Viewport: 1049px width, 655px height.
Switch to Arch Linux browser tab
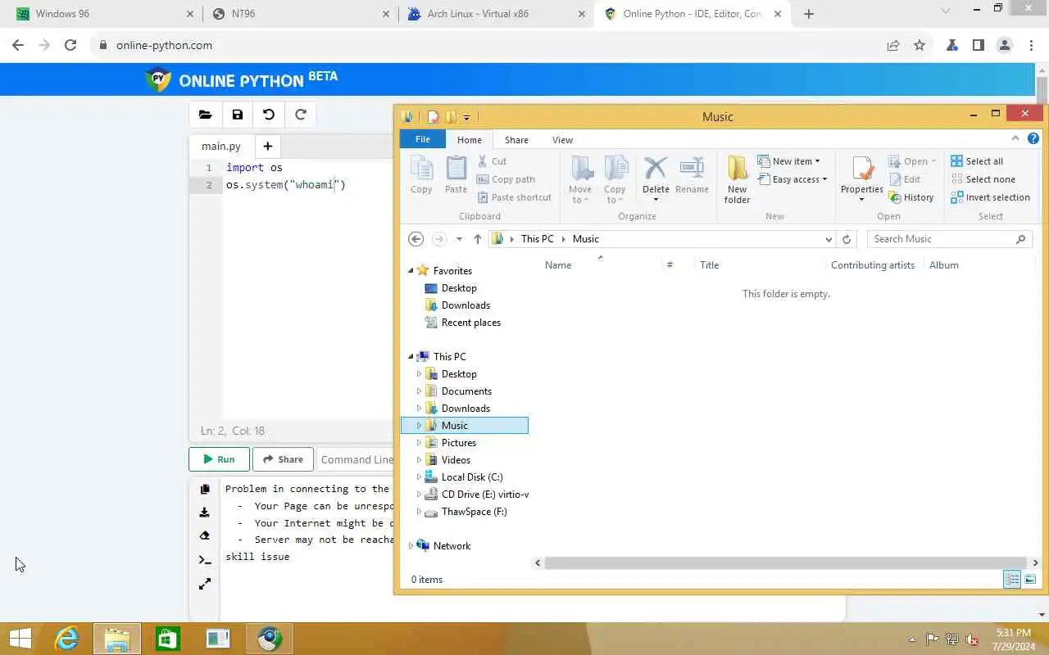(x=497, y=14)
